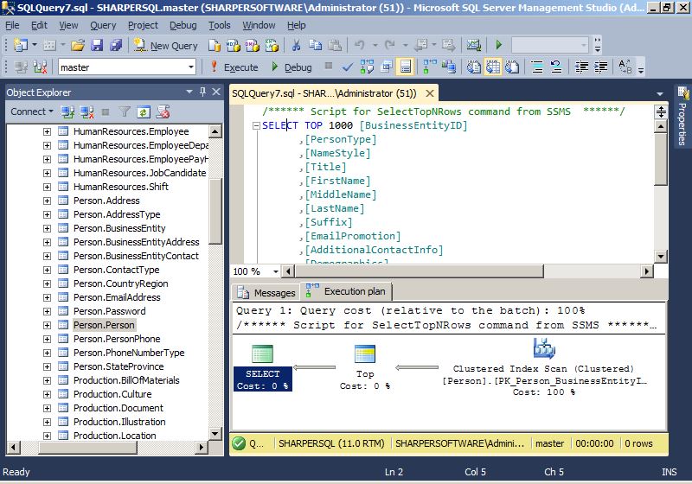Image resolution: width=692 pixels, height=484 pixels.
Task: Parse the query with the blue checkmark
Action: [x=348, y=67]
